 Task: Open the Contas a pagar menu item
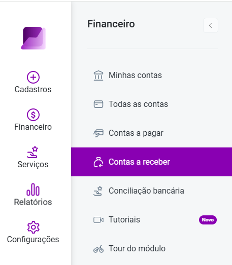pos(152,133)
